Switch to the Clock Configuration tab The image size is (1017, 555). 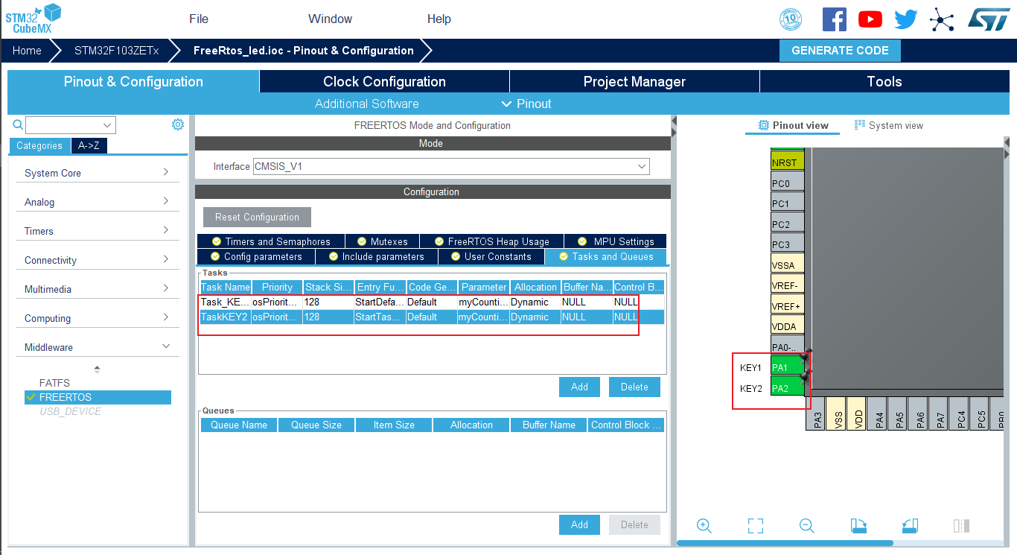pyautogui.click(x=383, y=81)
